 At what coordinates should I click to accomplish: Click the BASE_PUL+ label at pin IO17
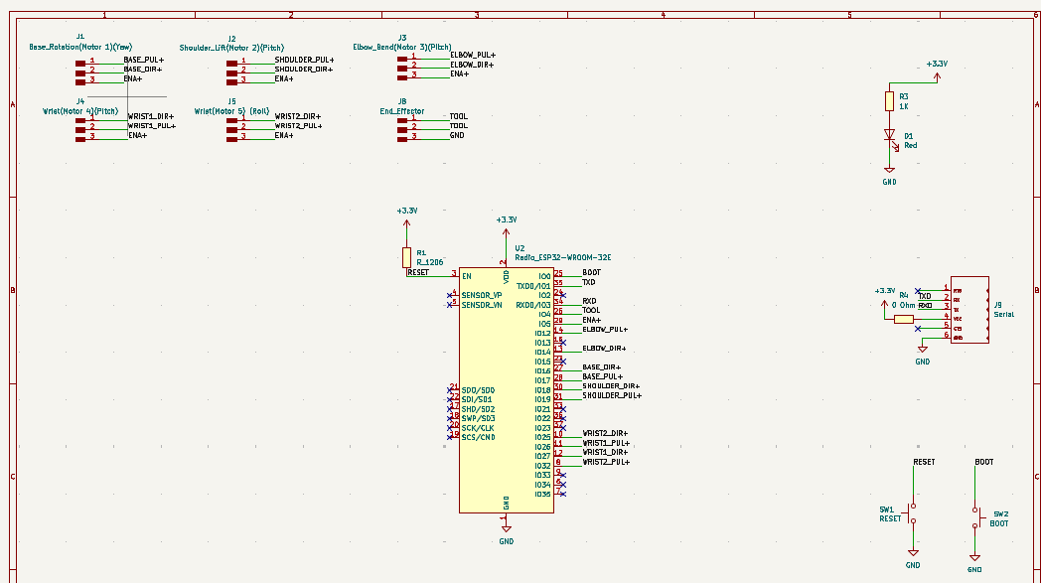[603, 376]
